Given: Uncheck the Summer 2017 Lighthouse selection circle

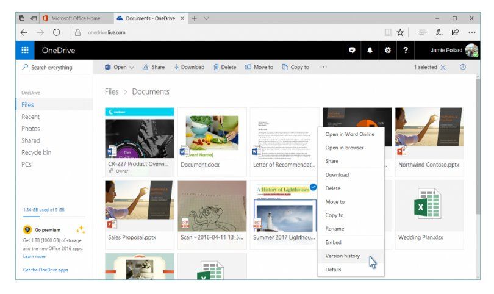Looking at the screenshot, I should (313, 187).
